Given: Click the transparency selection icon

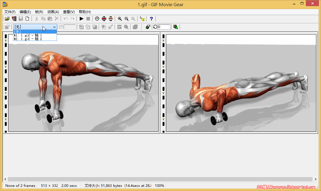Looking at the screenshot, I should tap(104, 27).
